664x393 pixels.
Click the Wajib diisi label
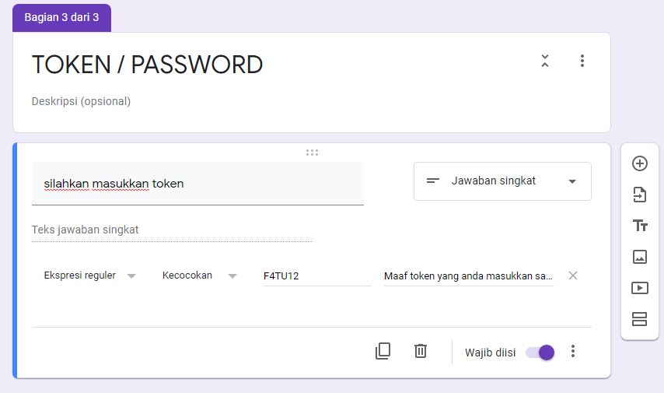click(491, 353)
